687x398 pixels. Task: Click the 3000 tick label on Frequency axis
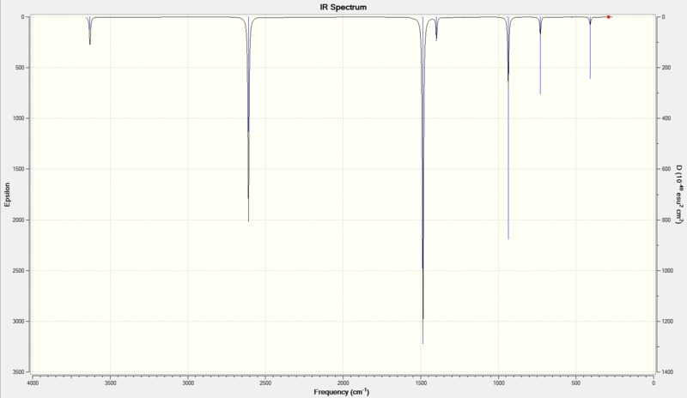[x=188, y=383]
